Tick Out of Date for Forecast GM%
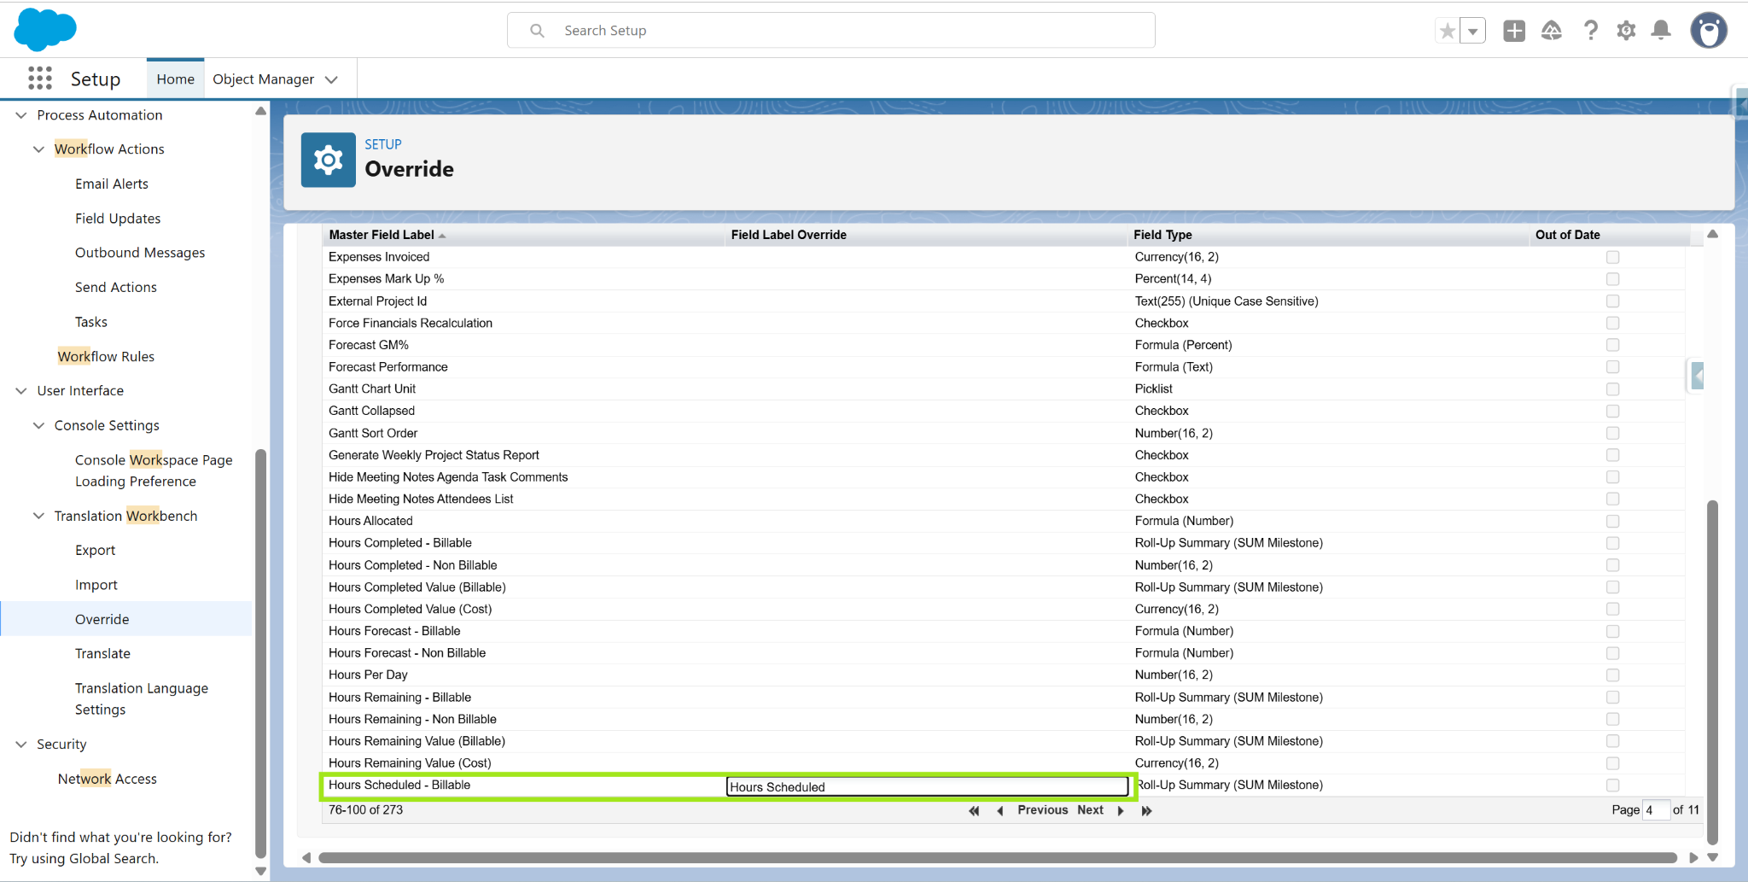This screenshot has height=882, width=1748. coord(1612,345)
